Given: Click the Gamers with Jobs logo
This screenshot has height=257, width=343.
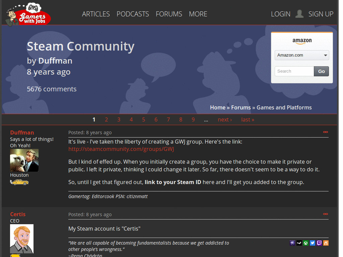Looking at the screenshot, I should click(28, 14).
